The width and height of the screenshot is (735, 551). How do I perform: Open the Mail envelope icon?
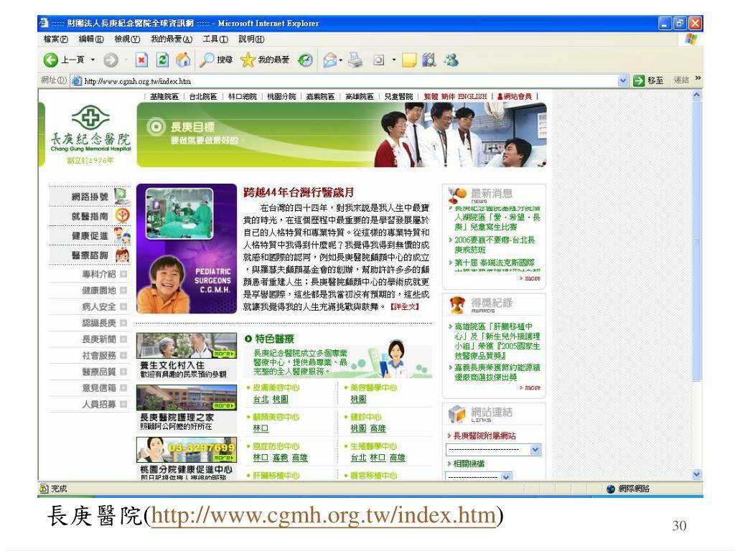tap(330, 60)
